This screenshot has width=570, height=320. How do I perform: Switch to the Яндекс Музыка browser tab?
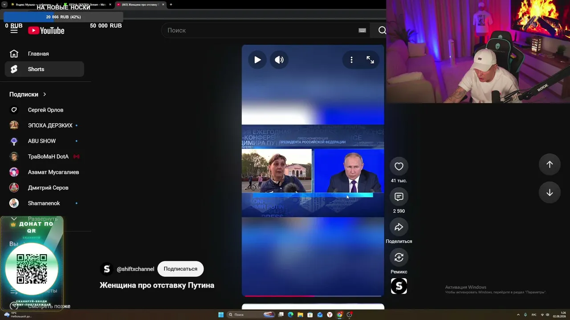[x=33, y=4]
